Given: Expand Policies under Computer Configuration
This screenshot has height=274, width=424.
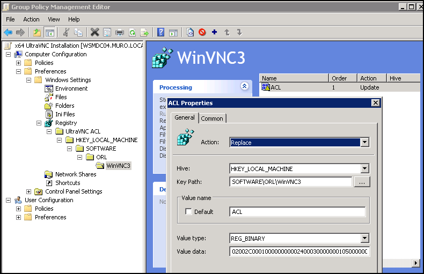Looking at the screenshot, I should point(18,63).
